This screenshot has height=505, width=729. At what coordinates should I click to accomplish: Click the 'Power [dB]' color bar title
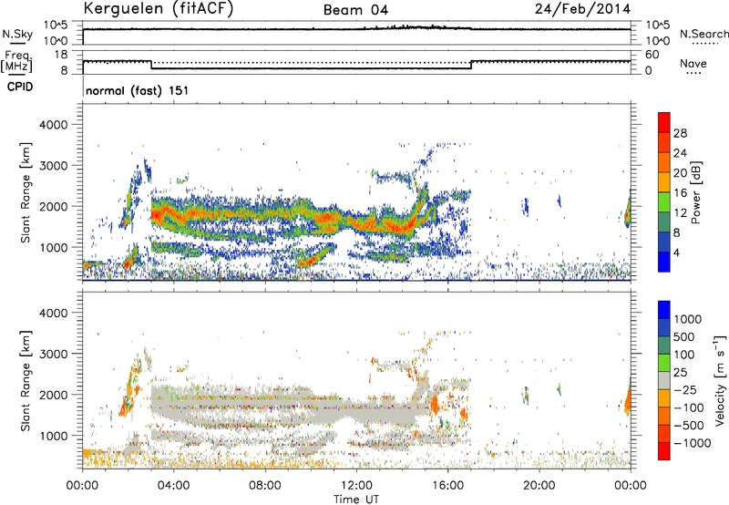(695, 192)
